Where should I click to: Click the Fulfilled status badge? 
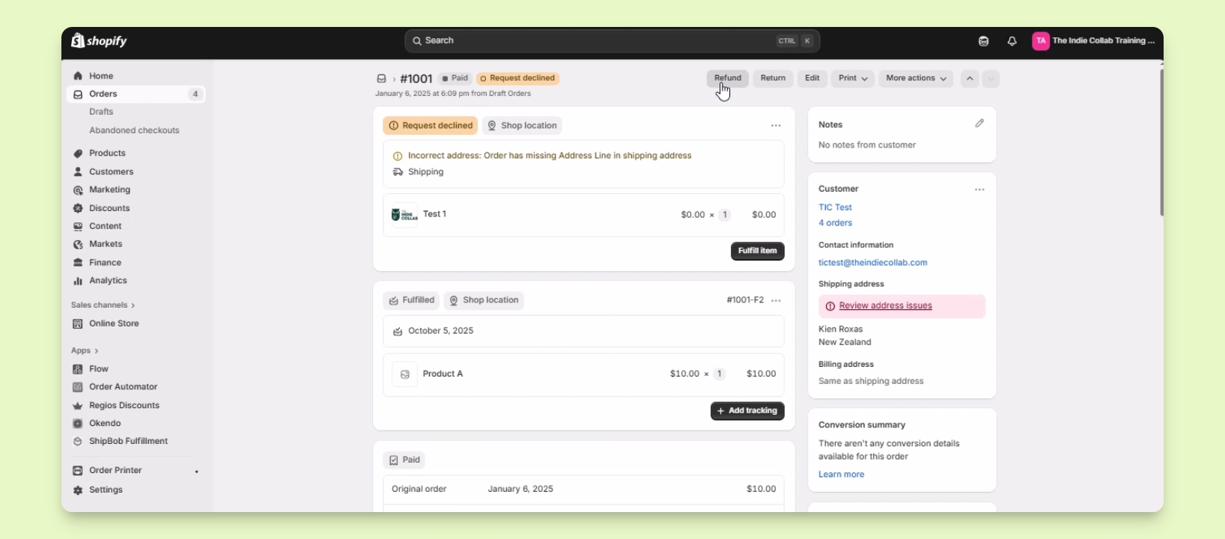coord(411,301)
